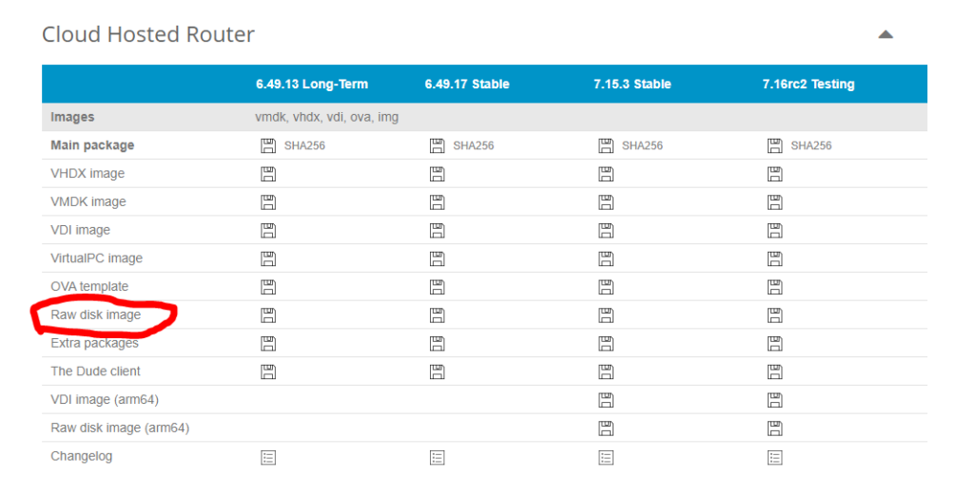The width and height of the screenshot is (974, 495).
Task: Download VDI image (arm64) for 7.15.3 Stable
Action: pos(606,400)
